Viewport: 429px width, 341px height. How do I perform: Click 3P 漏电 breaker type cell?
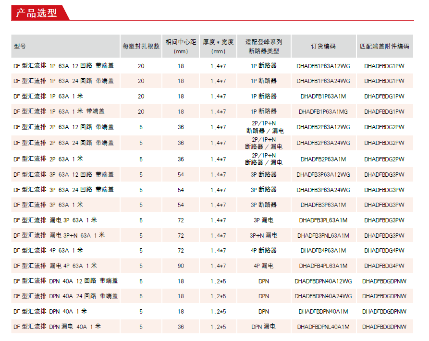[x=263, y=220]
